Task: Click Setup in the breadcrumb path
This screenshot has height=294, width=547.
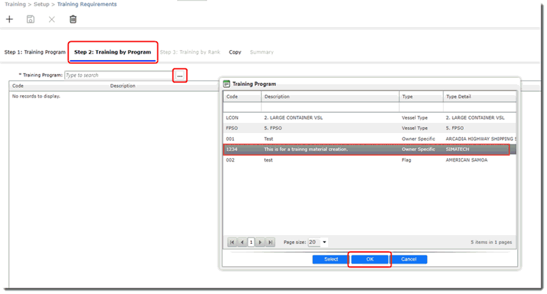Action: pyautogui.click(x=41, y=4)
